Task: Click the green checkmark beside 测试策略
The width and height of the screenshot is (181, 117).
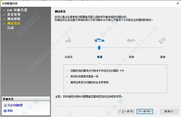Action: click(x=4, y=19)
